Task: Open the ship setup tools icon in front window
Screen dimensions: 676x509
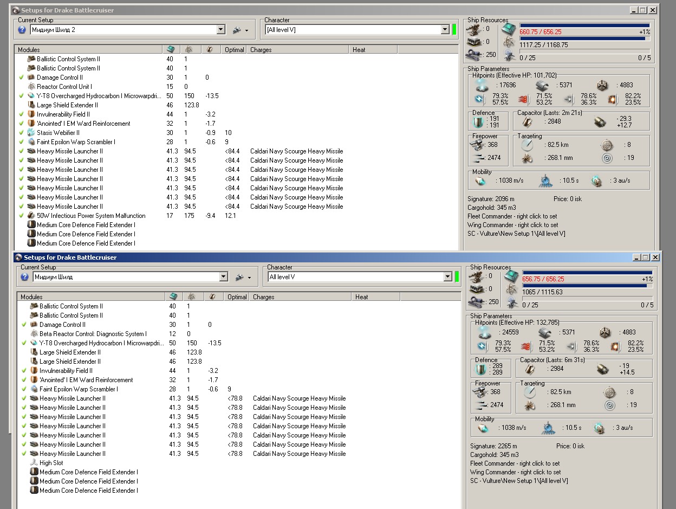Action: [x=240, y=277]
